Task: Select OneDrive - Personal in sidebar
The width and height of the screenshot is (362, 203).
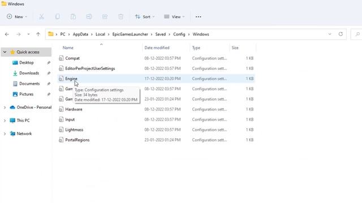Action: (x=34, y=107)
